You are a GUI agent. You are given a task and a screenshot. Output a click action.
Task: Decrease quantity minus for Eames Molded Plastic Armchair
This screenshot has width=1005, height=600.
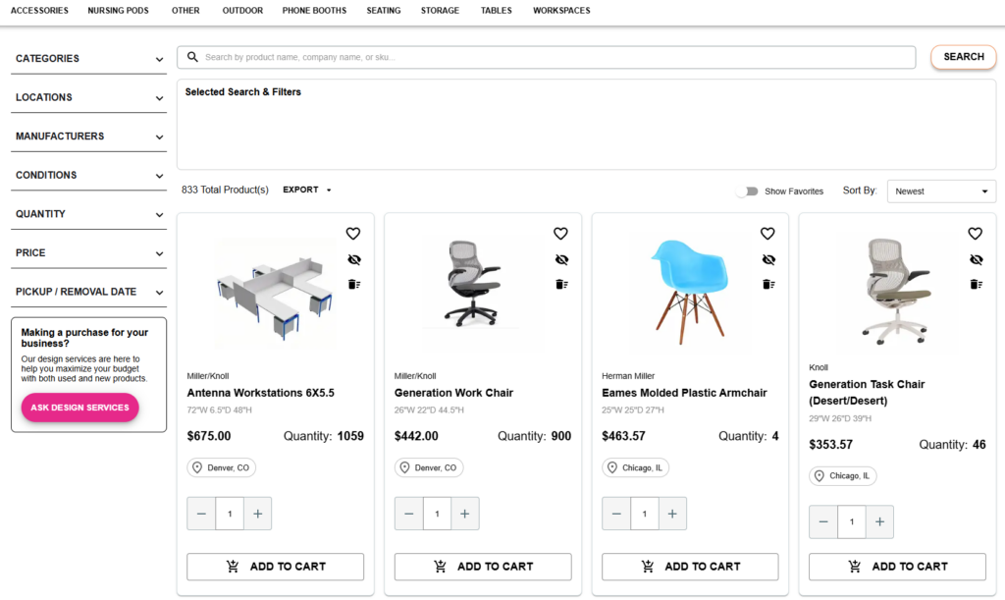616,514
